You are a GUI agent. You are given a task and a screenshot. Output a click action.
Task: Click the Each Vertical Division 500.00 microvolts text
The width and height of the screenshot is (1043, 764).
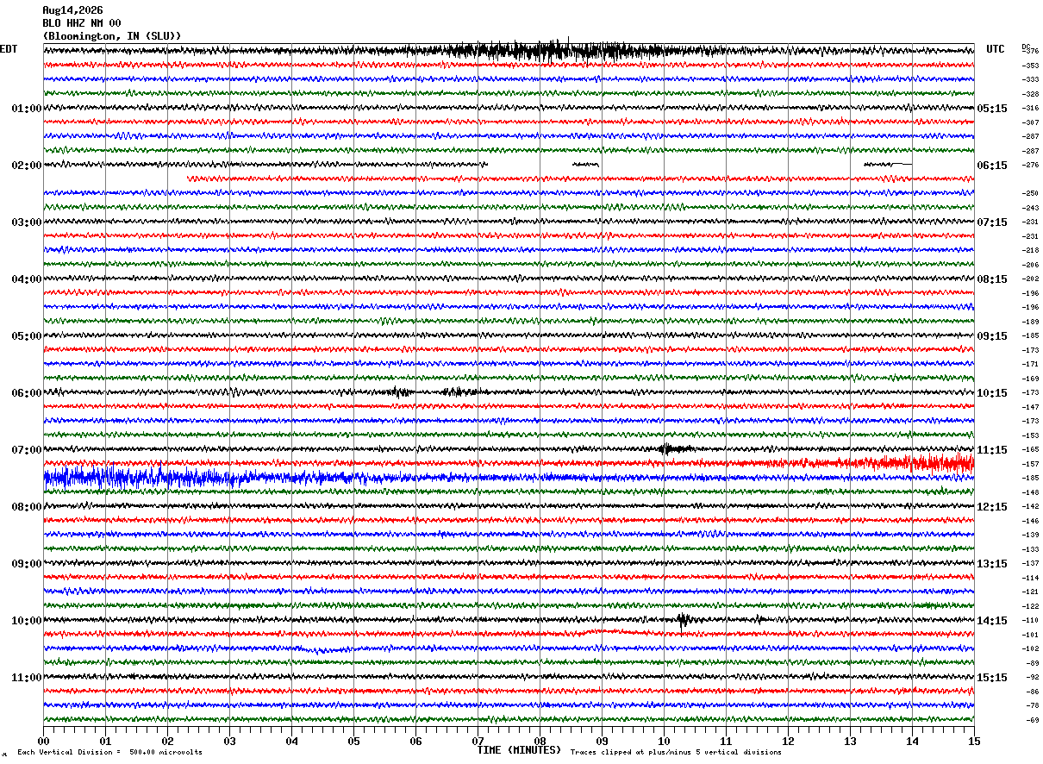pos(109,752)
